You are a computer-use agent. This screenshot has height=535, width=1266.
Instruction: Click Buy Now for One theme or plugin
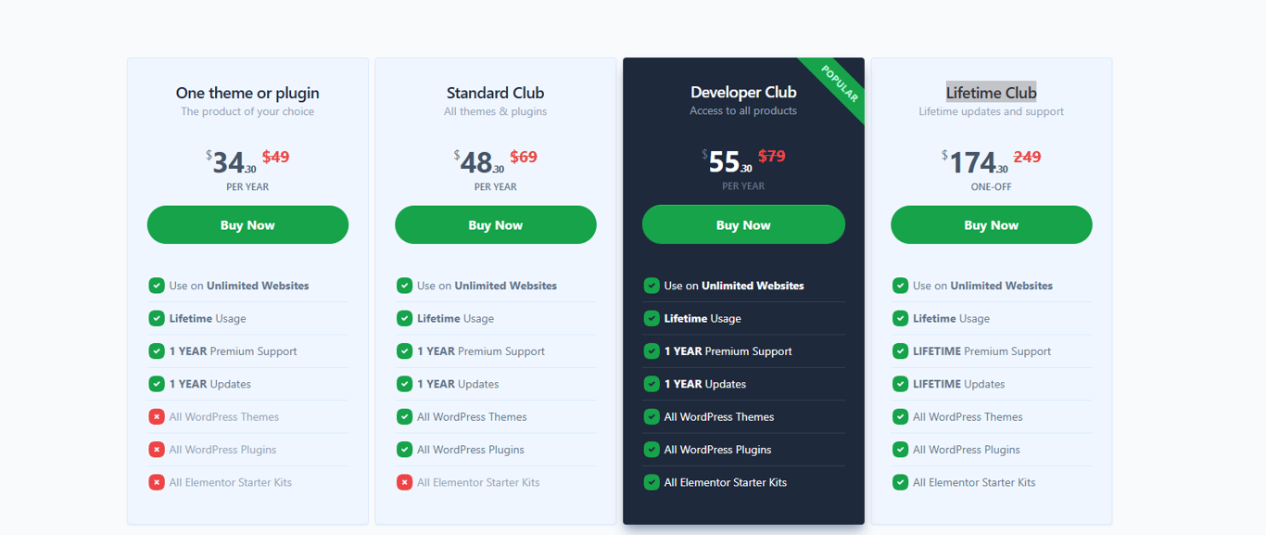coord(247,224)
